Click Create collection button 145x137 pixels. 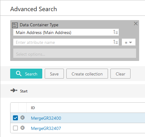pyautogui.click(x=87, y=74)
